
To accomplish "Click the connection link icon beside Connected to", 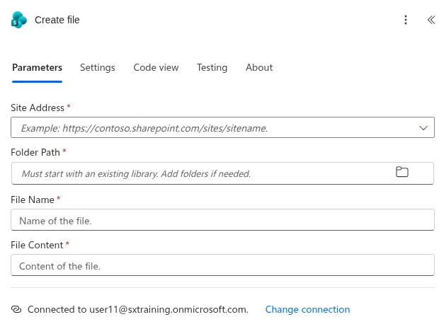I will 16,309.
